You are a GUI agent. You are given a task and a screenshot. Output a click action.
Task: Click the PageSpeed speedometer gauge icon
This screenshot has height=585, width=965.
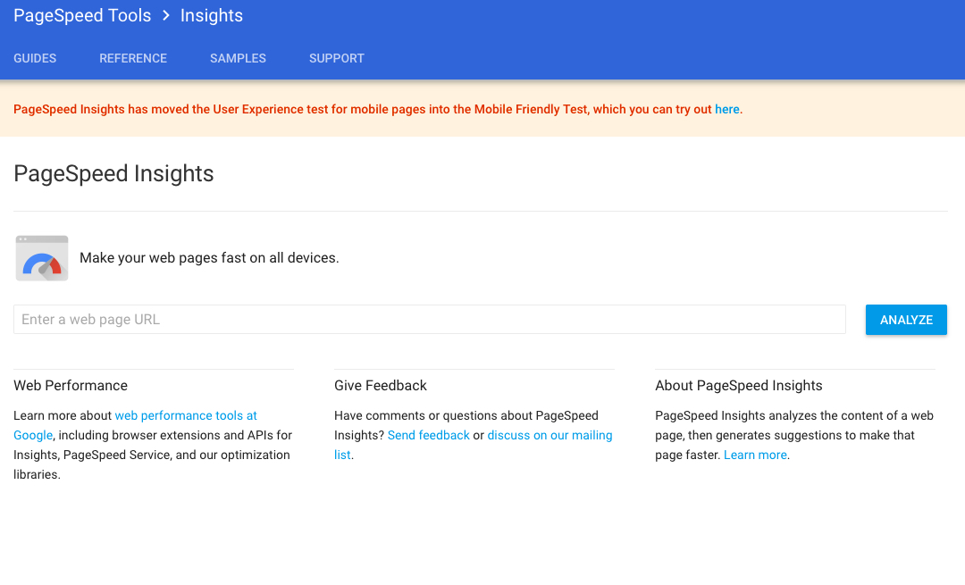[x=42, y=258]
